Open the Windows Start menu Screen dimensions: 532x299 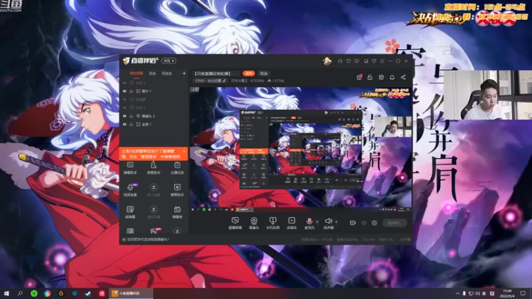pyautogui.click(x=7, y=294)
